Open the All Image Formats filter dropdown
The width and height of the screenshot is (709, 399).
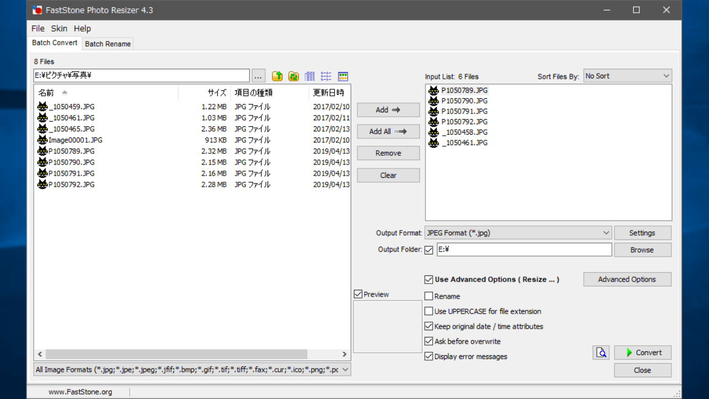coord(192,369)
